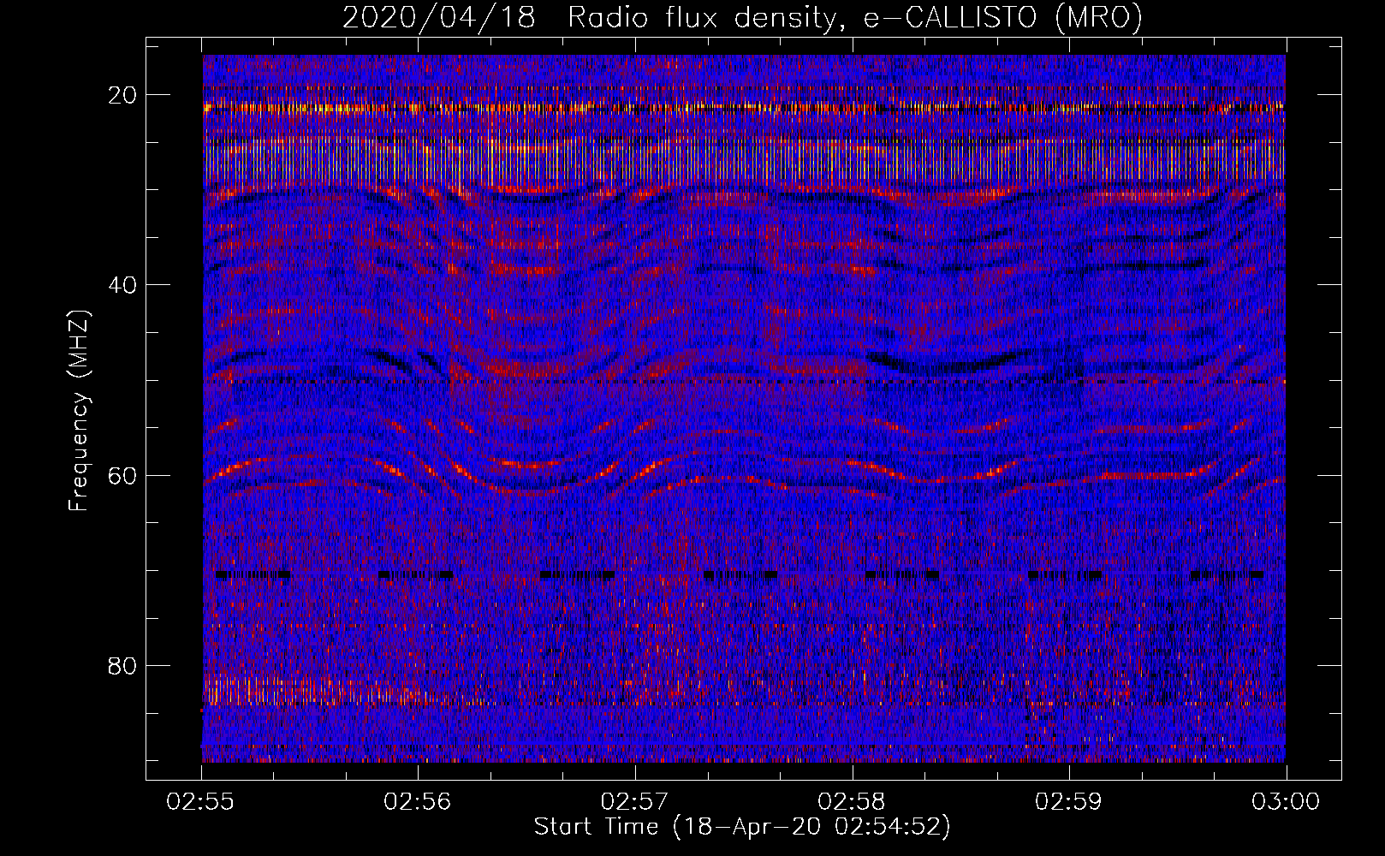Screen dimensions: 1385x856
Task: Click the 02:56 time tick label
Action: (x=418, y=802)
